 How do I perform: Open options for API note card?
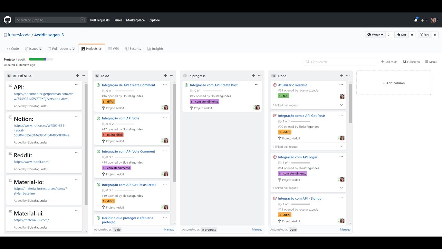(x=77, y=85)
